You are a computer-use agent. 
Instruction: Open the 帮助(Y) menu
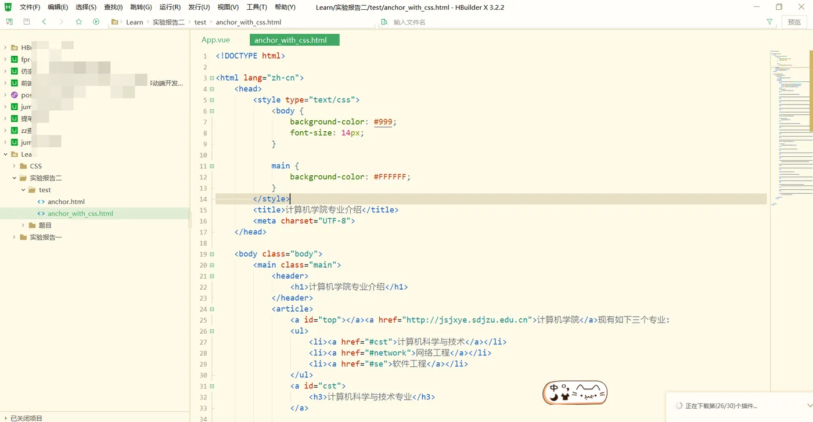[285, 7]
